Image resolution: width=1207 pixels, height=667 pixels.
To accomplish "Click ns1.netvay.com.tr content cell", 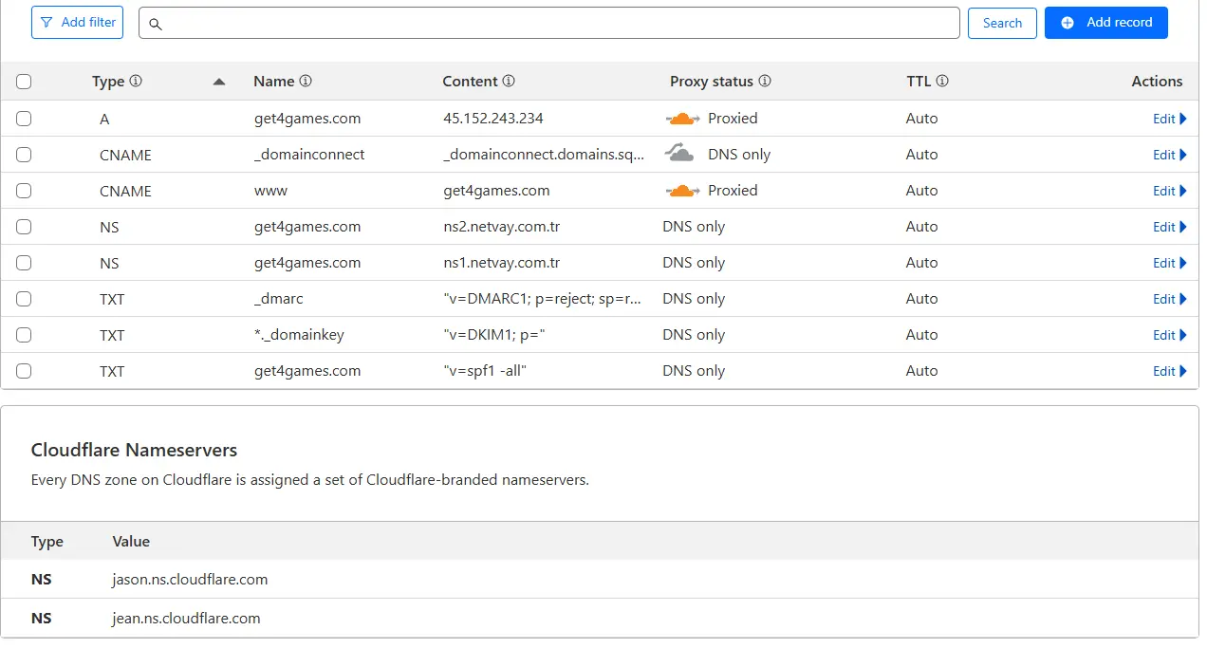I will 502,263.
